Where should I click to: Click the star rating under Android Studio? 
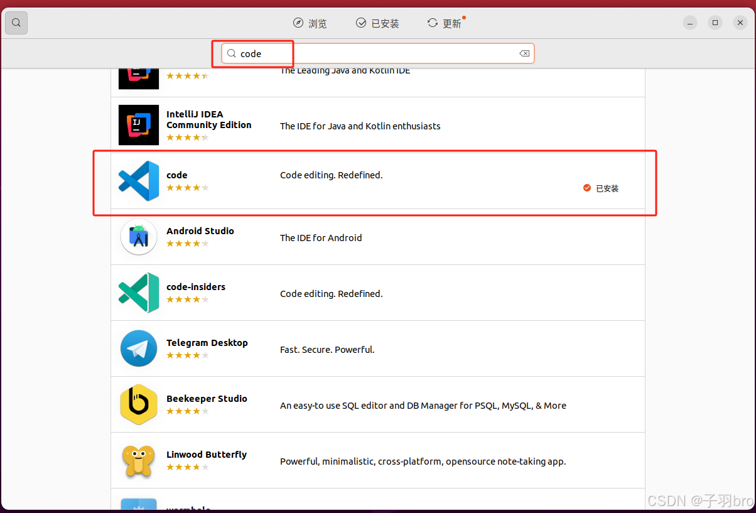point(188,244)
